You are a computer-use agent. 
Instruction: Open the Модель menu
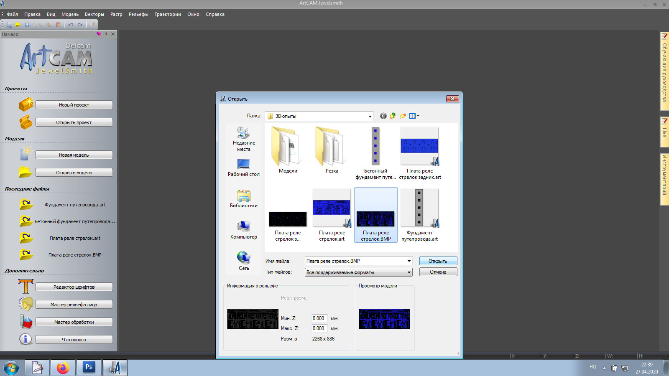point(70,14)
